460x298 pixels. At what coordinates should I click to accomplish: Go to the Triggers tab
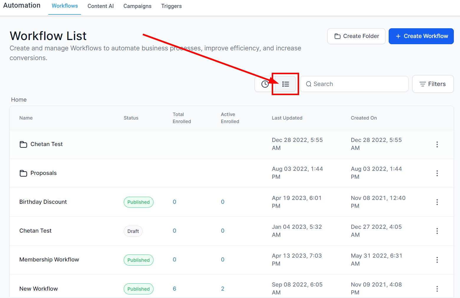pos(171,6)
